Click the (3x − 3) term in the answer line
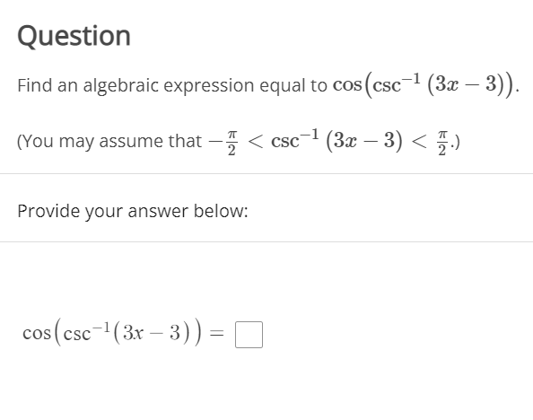Screen dimensions: 533x420 [152, 332]
